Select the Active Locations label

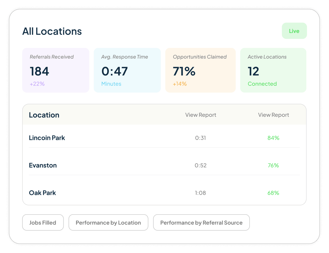[267, 57]
